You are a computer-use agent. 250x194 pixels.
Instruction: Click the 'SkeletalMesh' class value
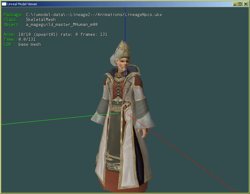(41, 19)
